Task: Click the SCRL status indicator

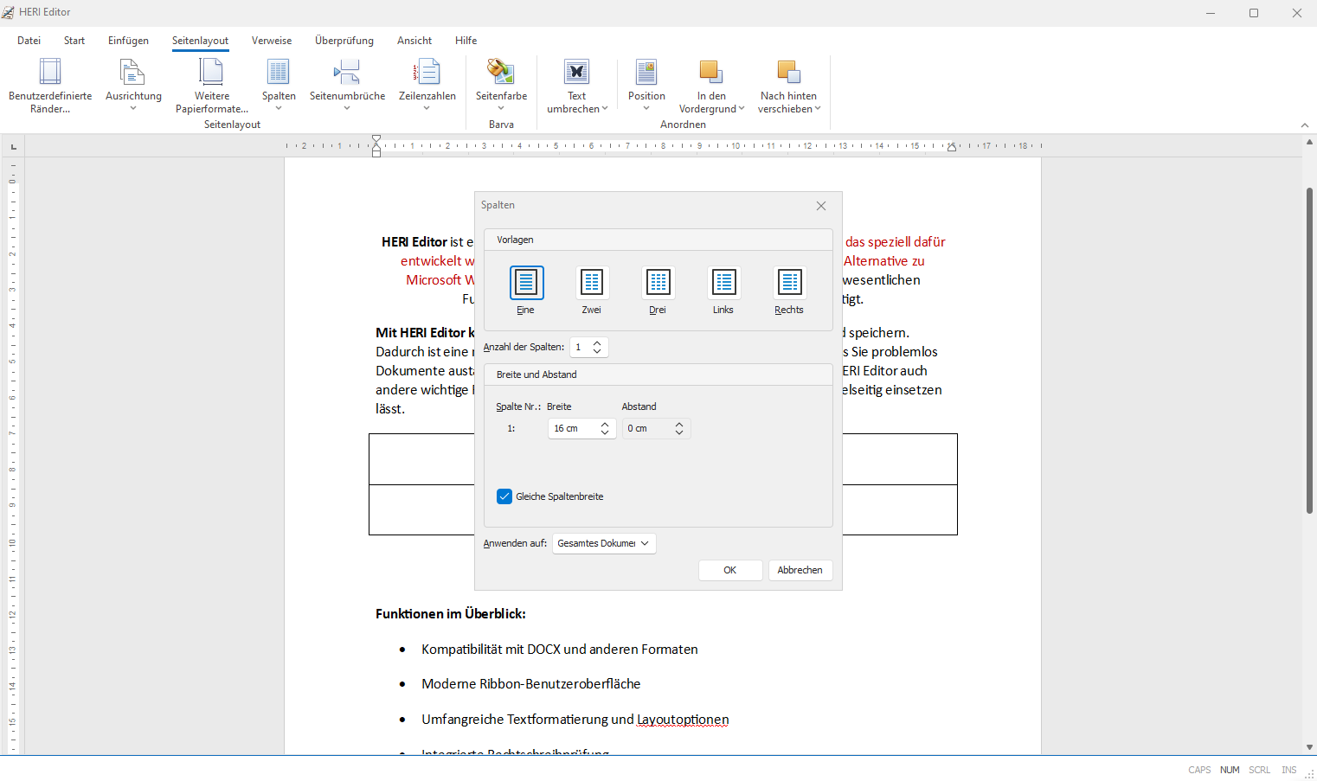Action: tap(1260, 770)
